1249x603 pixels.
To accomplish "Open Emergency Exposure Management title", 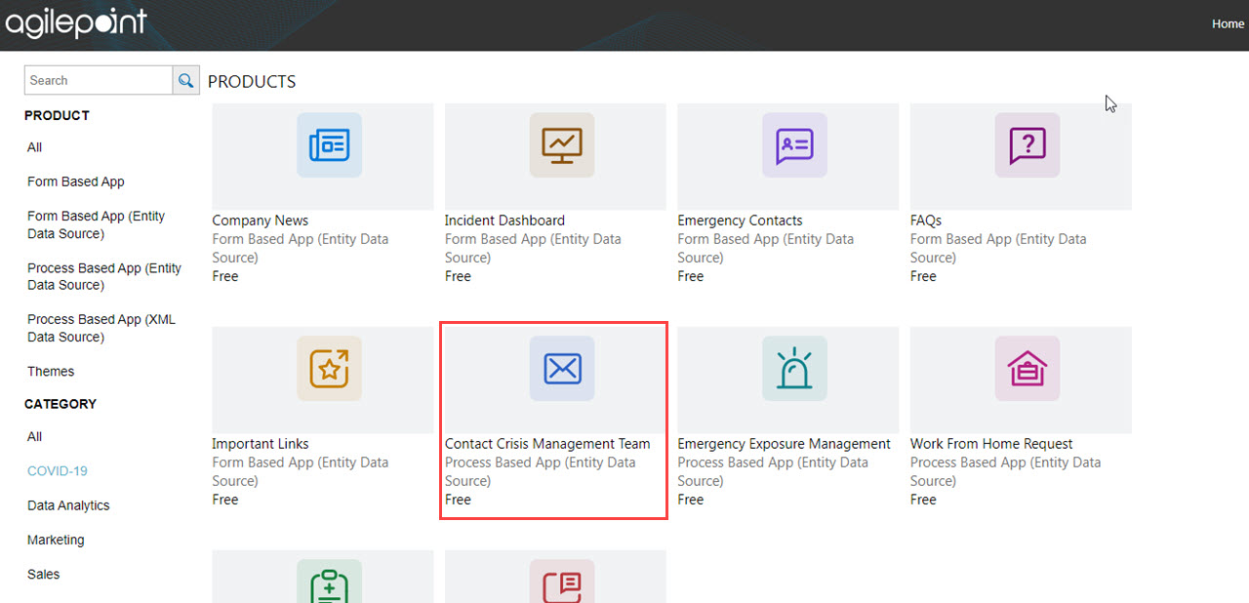I will click(x=785, y=444).
